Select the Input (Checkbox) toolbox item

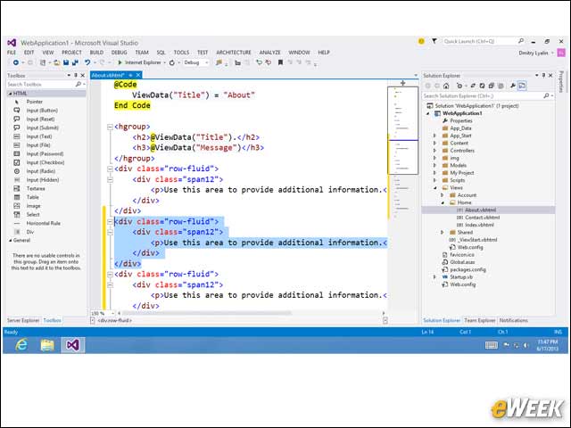pyautogui.click(x=46, y=162)
